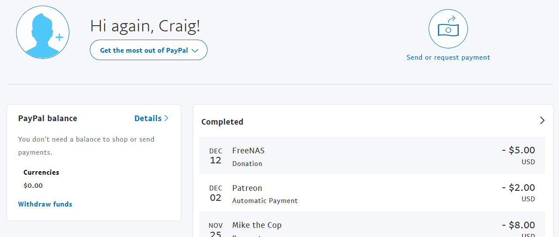
Task: Click the Send or request payment link
Action: pos(448,58)
